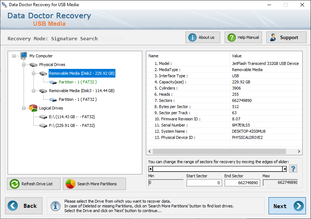Select the '6M7E9LS5' serial number value
This screenshot has height=219, width=311.
click(x=241, y=125)
